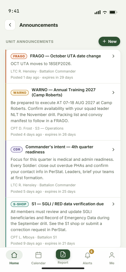Viewport: 126px width, 272px height.
Task: Select the orange FRAGO tag
Action: coord(19,56)
